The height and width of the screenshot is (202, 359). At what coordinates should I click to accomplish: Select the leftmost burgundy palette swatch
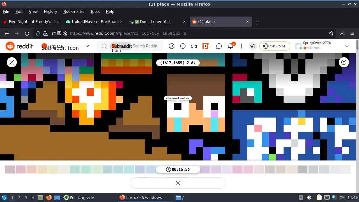click(10, 169)
